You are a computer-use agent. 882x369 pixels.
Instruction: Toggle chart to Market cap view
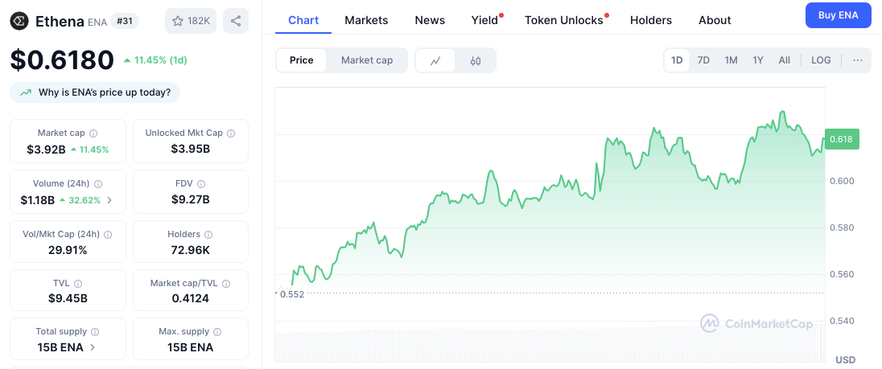[x=367, y=60]
